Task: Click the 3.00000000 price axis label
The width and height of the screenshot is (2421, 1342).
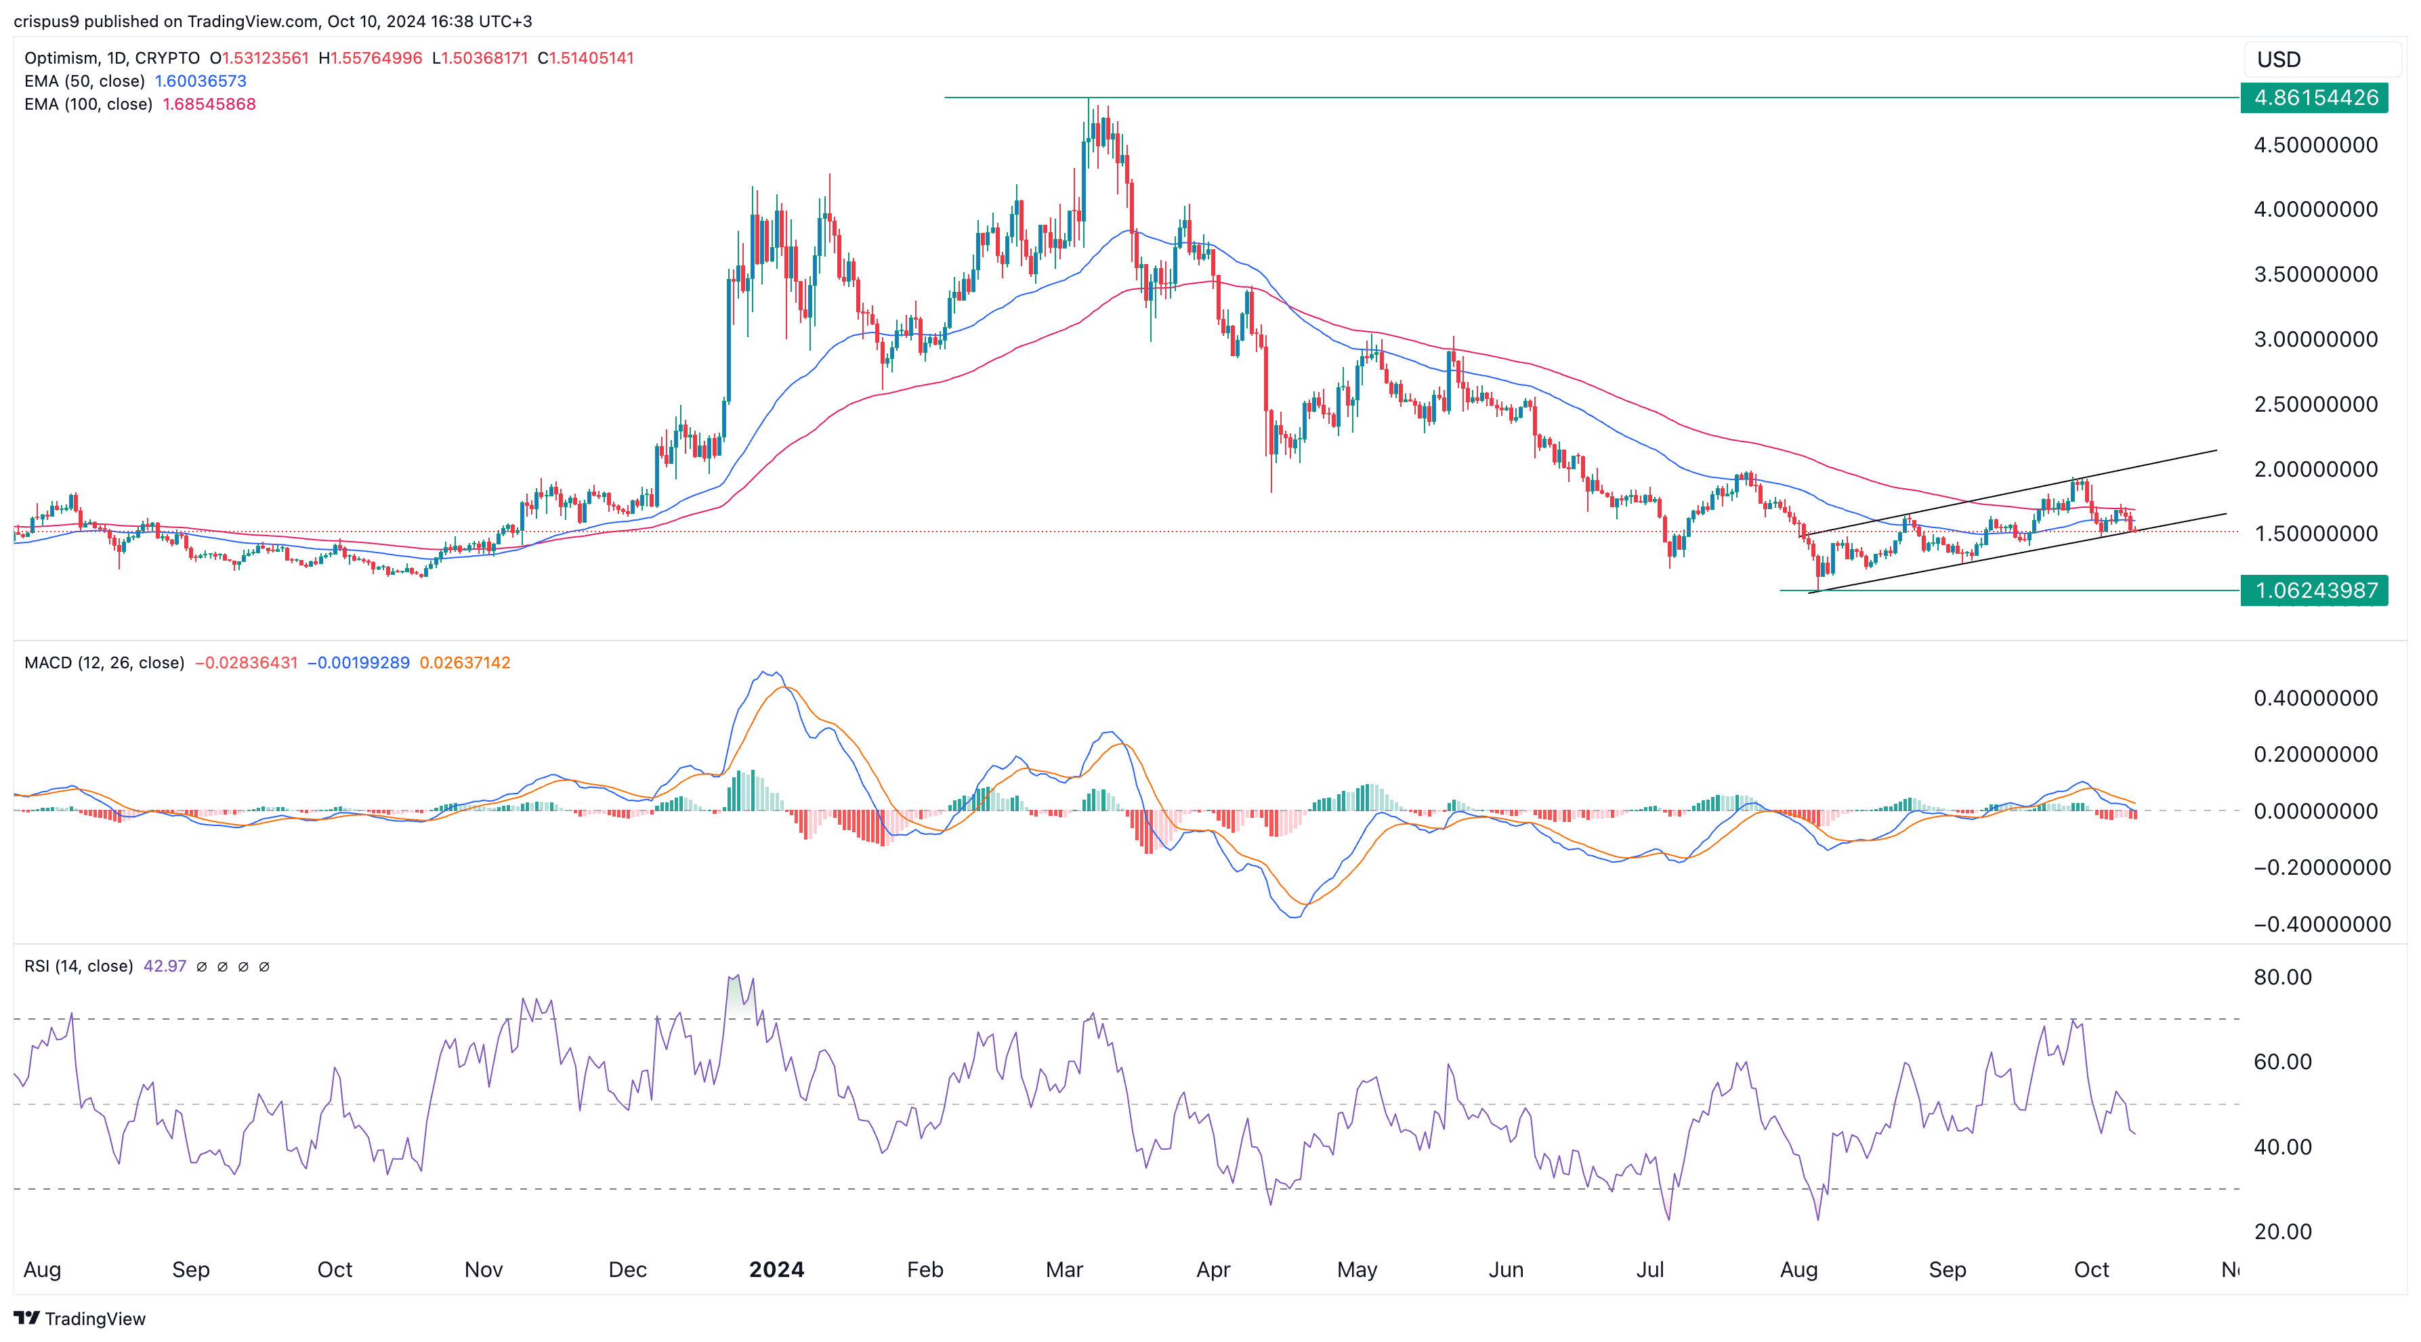Action: tap(2316, 339)
